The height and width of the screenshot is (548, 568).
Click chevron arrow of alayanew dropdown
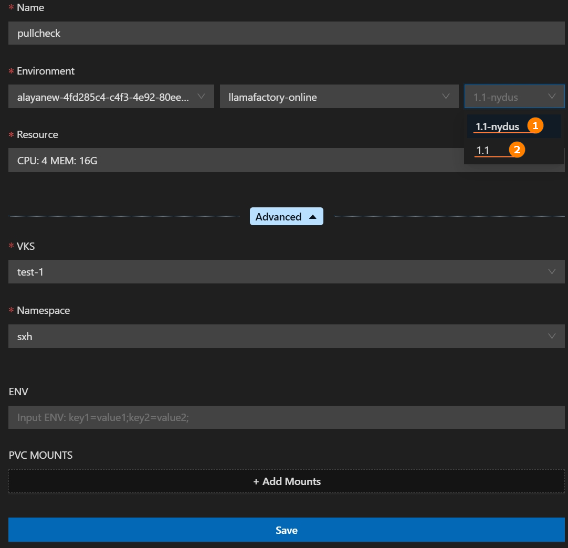tap(201, 97)
